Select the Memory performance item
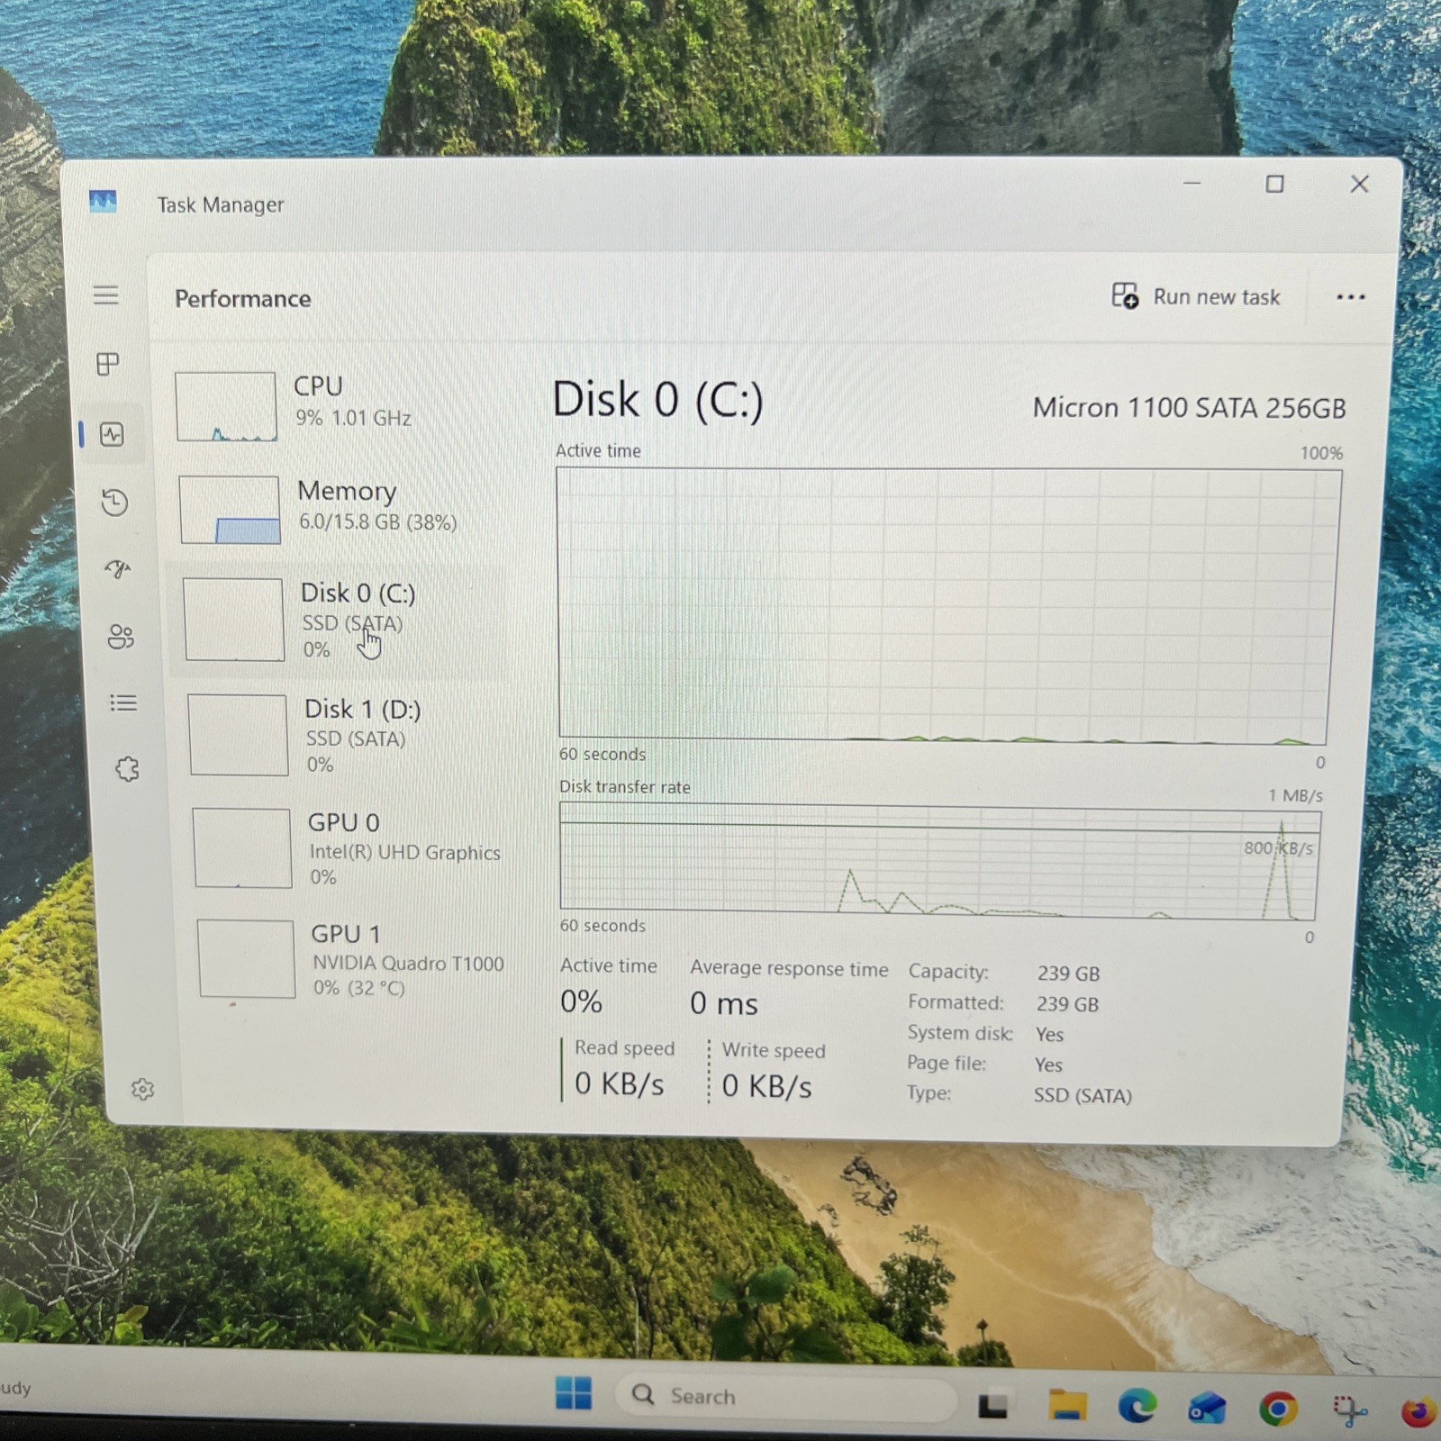Image resolution: width=1441 pixels, height=1441 pixels. (x=340, y=509)
